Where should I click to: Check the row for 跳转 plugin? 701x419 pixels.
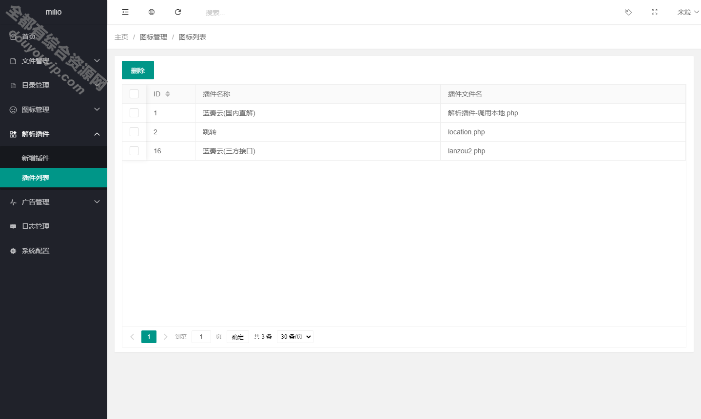point(134,132)
